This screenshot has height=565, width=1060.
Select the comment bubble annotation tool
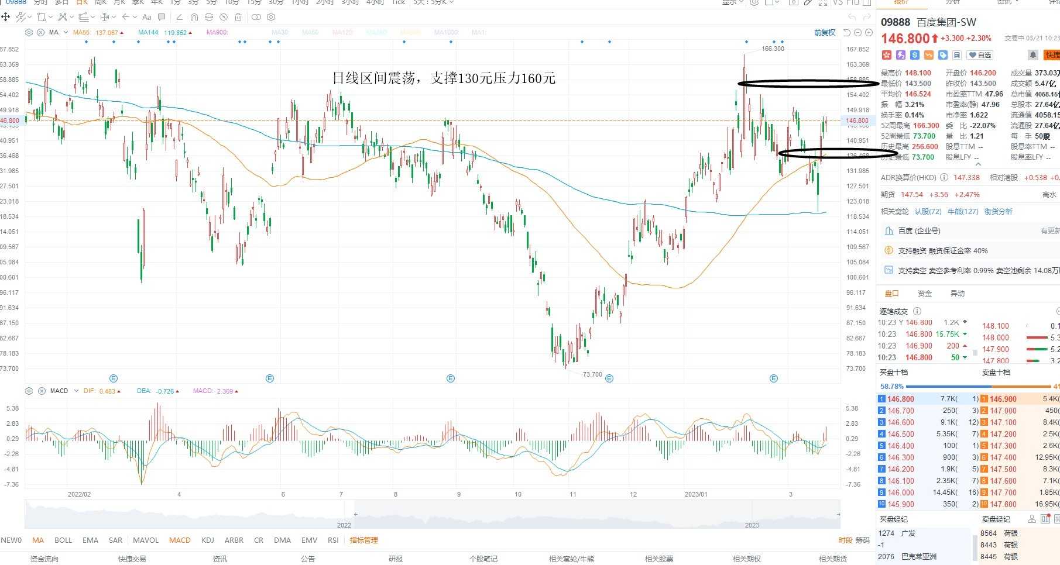pyautogui.click(x=162, y=17)
